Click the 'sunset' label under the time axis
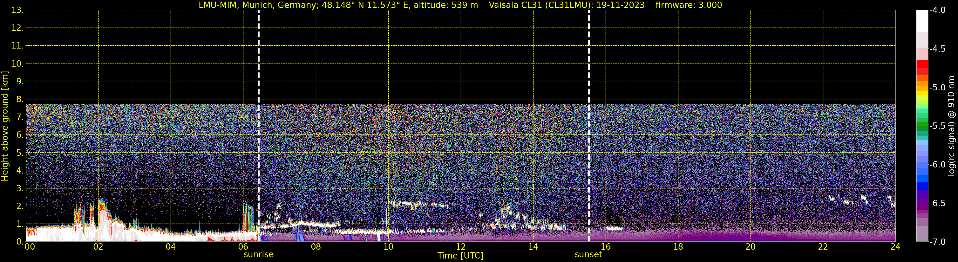 pos(588,255)
